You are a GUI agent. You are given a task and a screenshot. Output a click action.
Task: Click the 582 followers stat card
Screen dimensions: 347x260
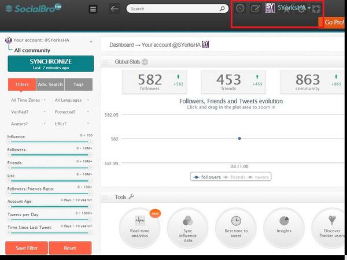[154, 82]
